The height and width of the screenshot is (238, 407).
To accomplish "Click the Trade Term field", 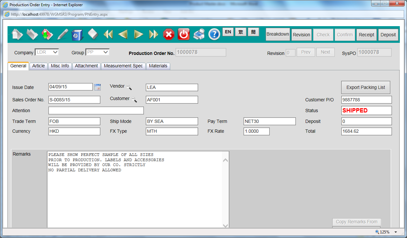I will pos(74,121).
